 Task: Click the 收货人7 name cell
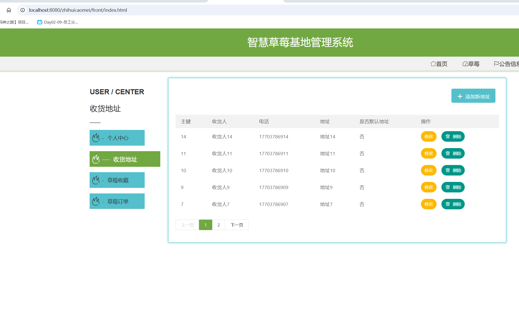[221, 204]
